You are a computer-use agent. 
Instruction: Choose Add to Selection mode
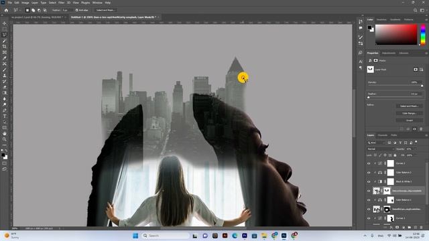[x=33, y=10]
